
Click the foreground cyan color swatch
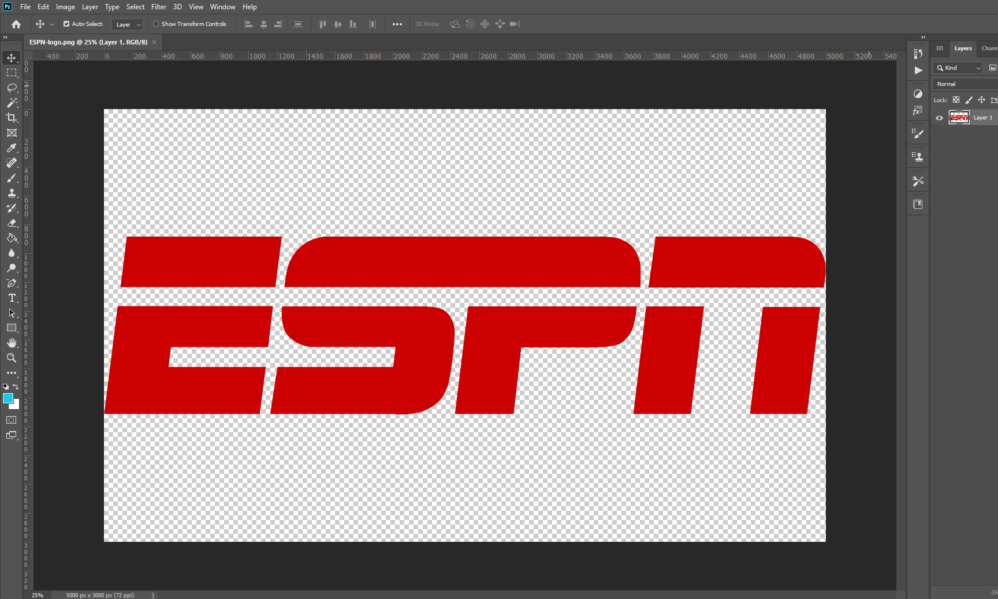click(x=8, y=398)
